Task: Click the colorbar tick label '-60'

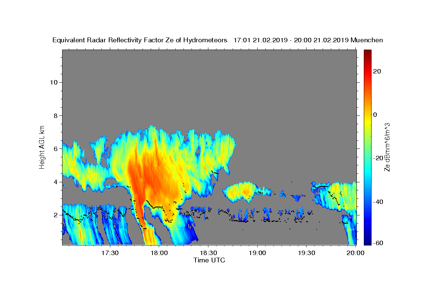Action: 378,243
